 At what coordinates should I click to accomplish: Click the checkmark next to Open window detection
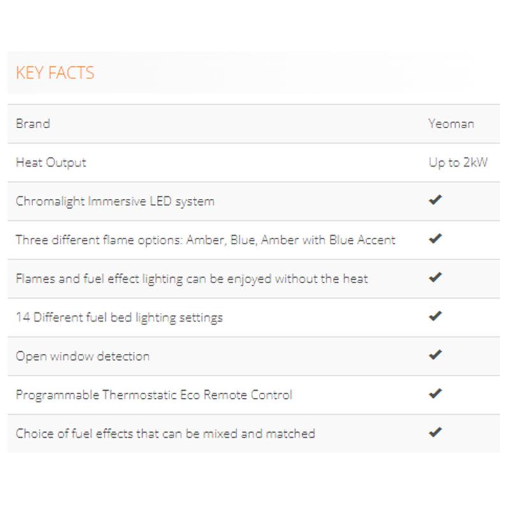[435, 354]
